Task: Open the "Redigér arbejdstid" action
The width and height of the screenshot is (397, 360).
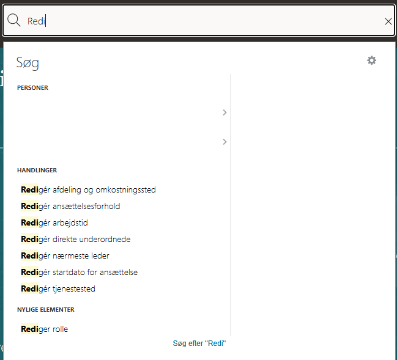Action: coord(54,222)
